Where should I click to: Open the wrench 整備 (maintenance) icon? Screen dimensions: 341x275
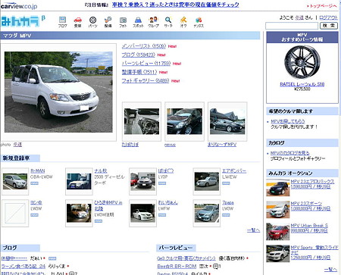tap(108, 22)
